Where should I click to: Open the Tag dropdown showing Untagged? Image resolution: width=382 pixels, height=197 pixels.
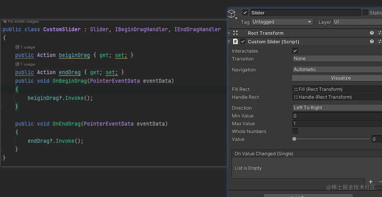tap(282, 22)
